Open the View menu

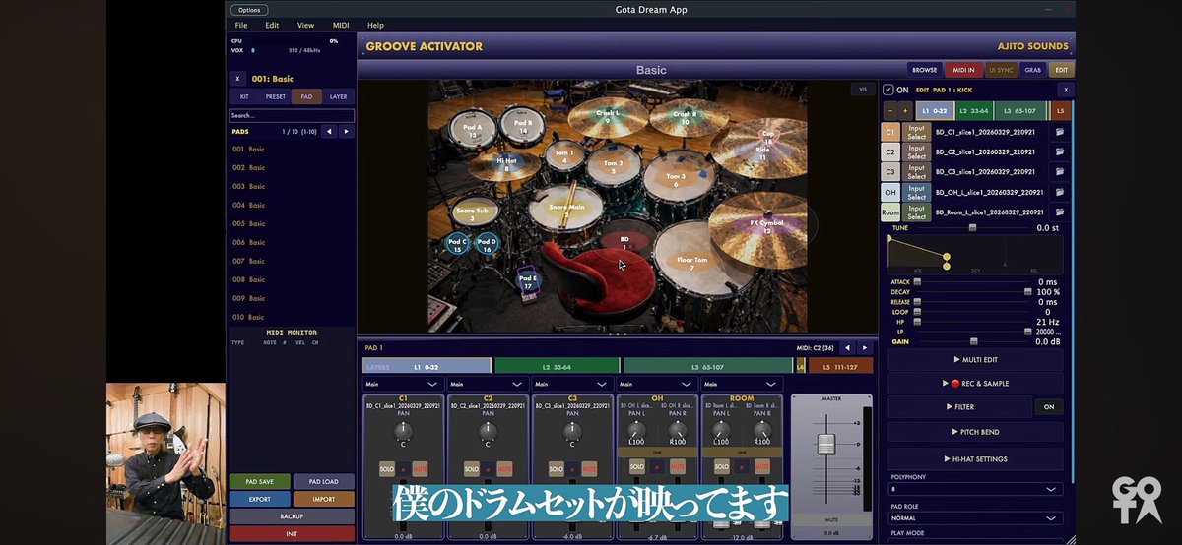pos(306,25)
